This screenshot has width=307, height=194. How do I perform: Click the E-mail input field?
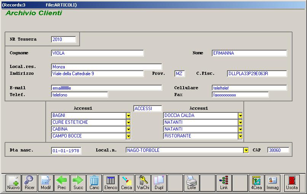pyautogui.click(x=107, y=88)
